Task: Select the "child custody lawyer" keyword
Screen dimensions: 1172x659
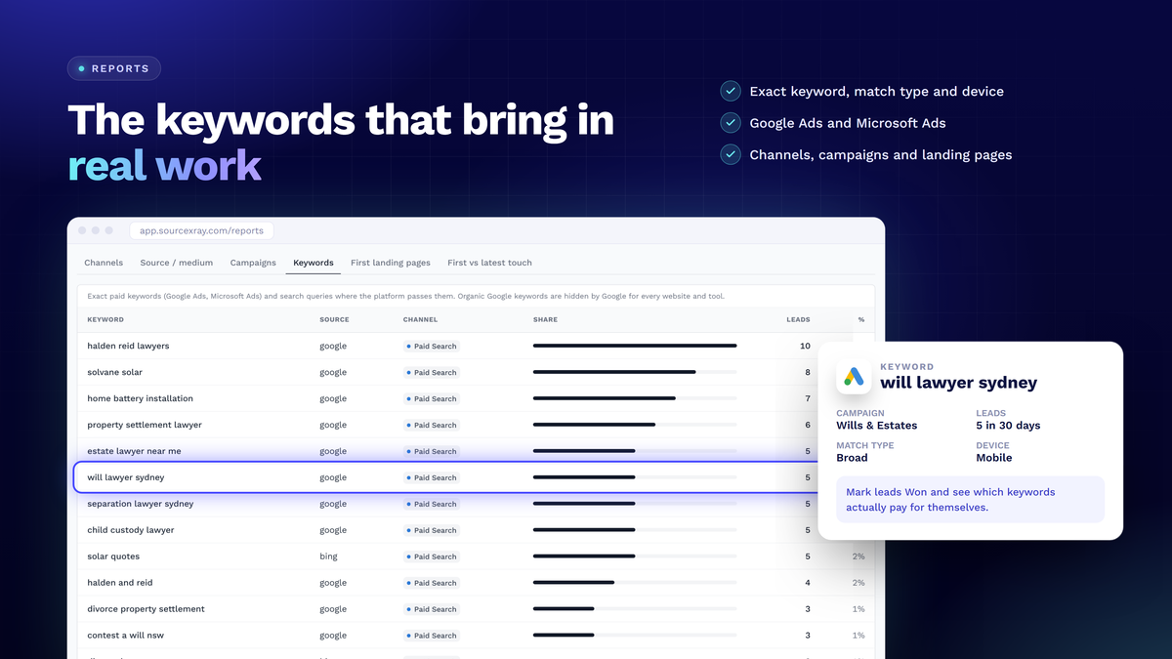Action: pos(131,530)
